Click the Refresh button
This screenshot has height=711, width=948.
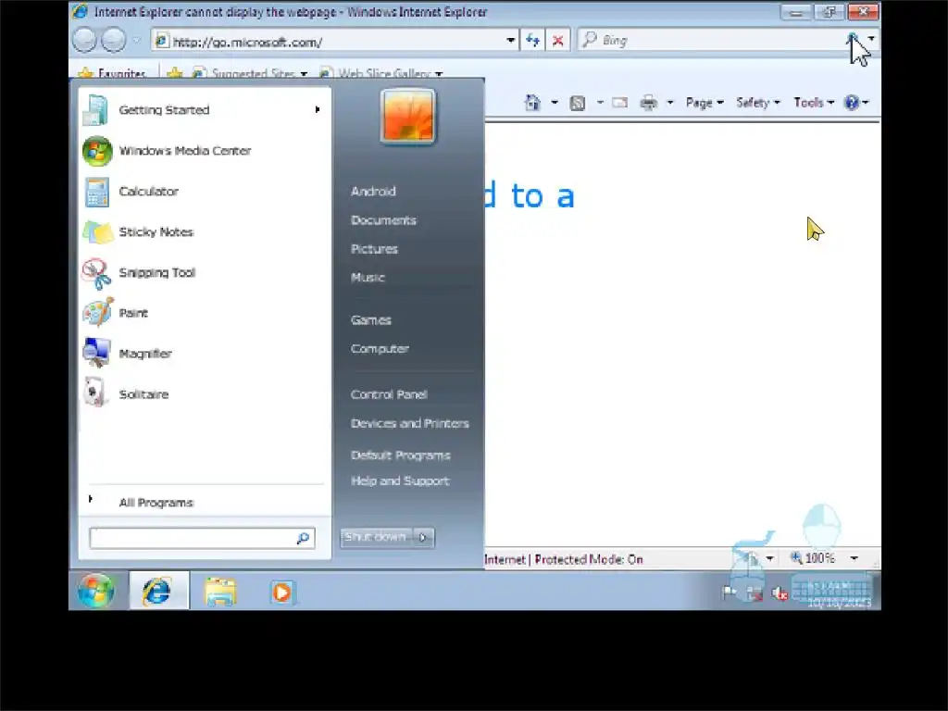pyautogui.click(x=532, y=41)
